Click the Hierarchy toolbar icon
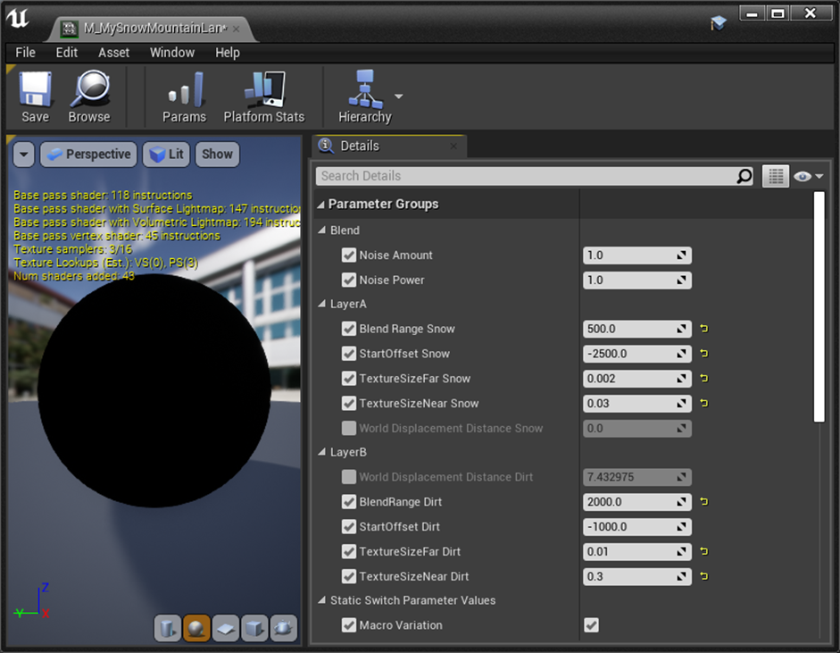Viewport: 840px width, 653px height. [x=365, y=97]
